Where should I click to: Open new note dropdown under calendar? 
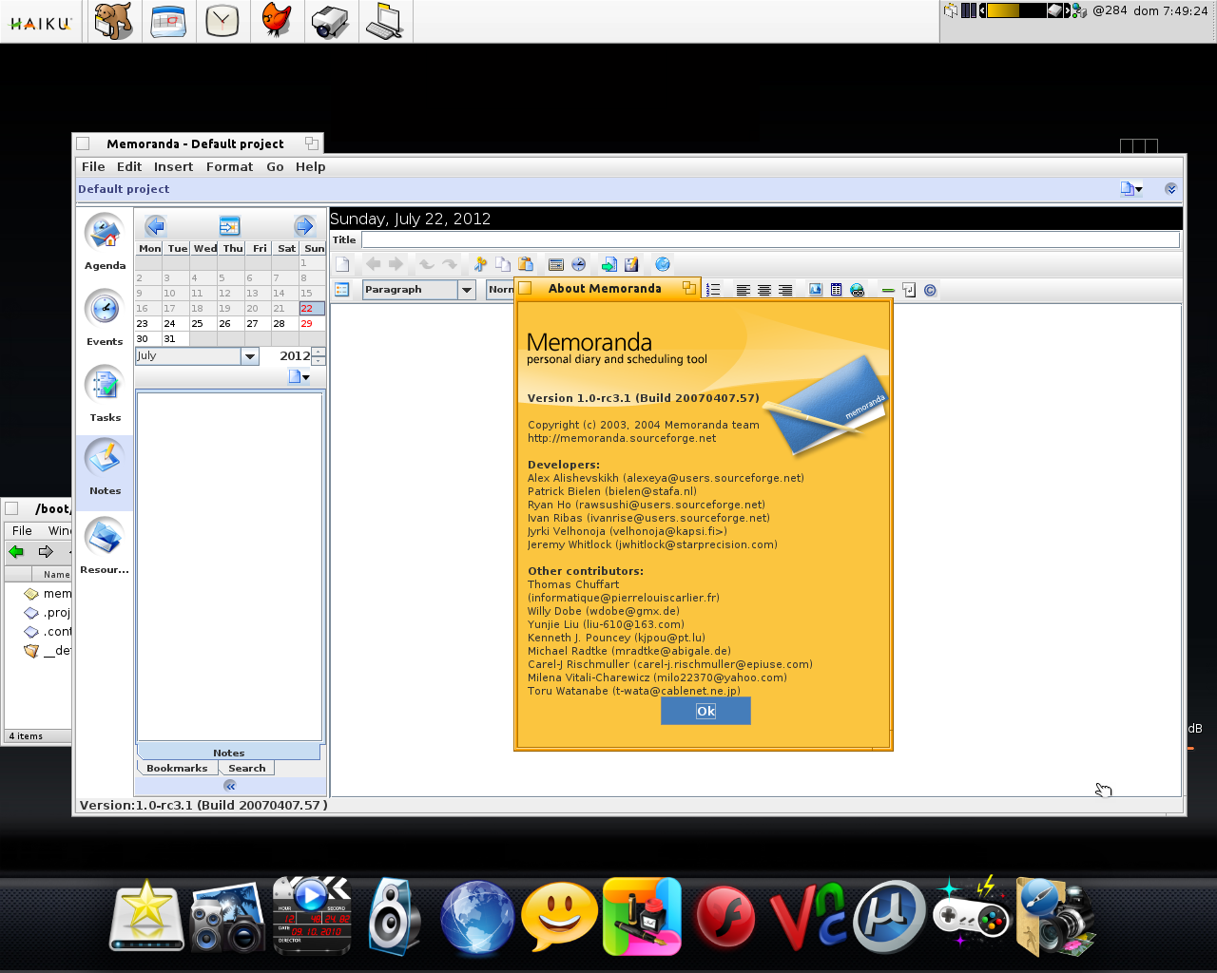(299, 377)
